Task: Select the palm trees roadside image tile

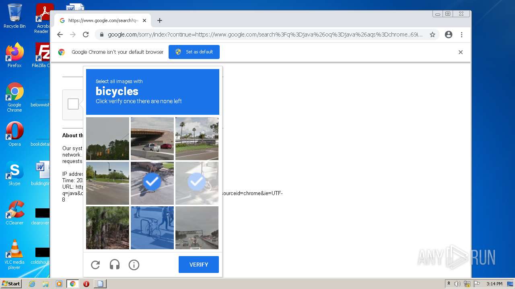Action: point(197,138)
